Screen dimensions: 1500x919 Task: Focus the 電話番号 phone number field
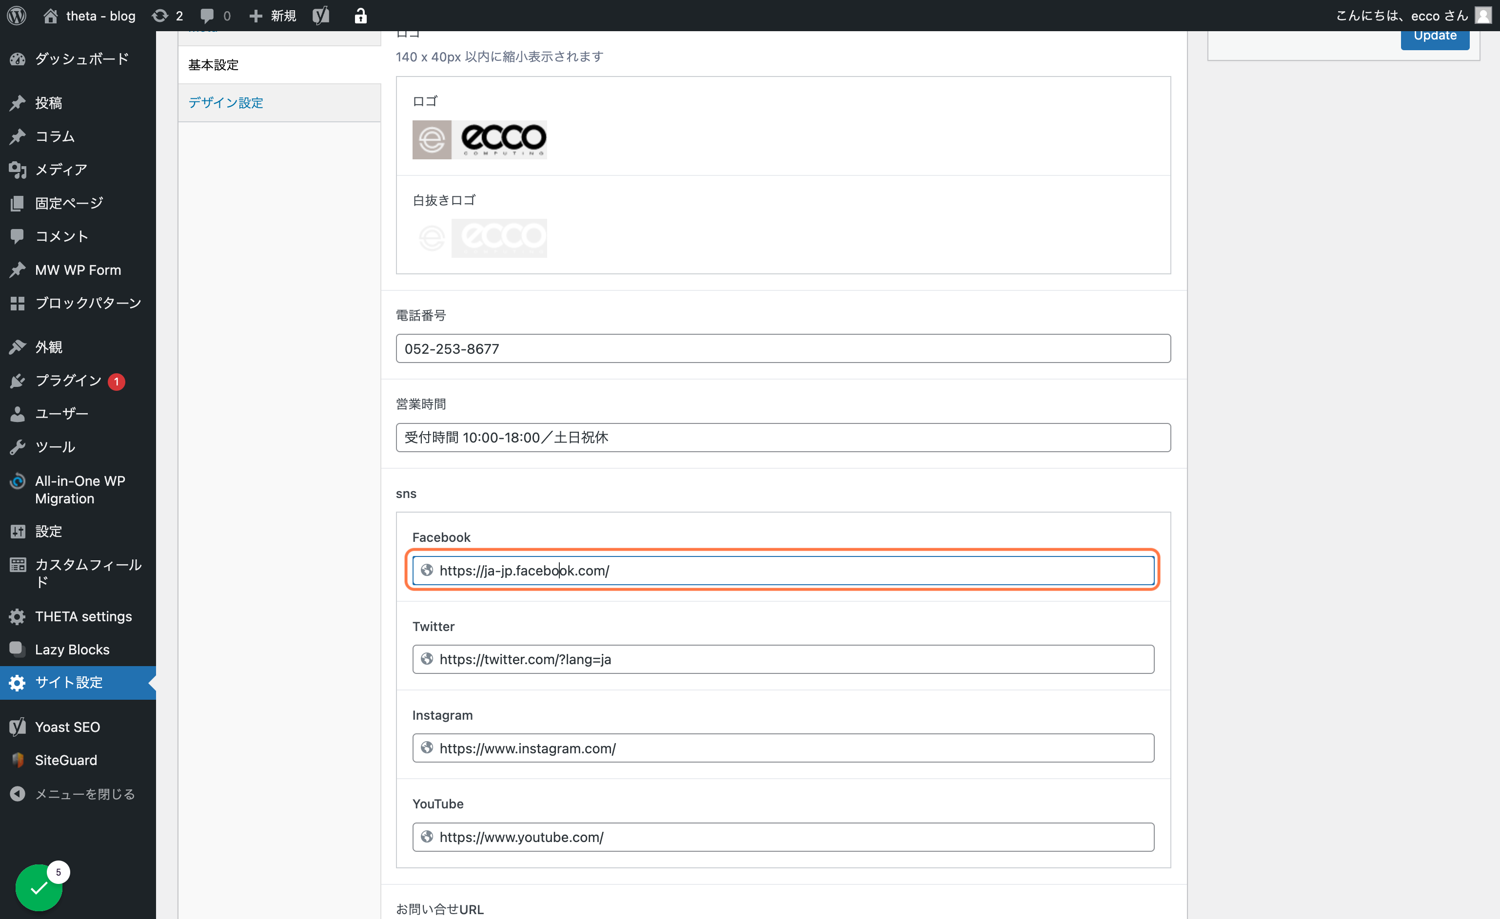click(x=783, y=348)
